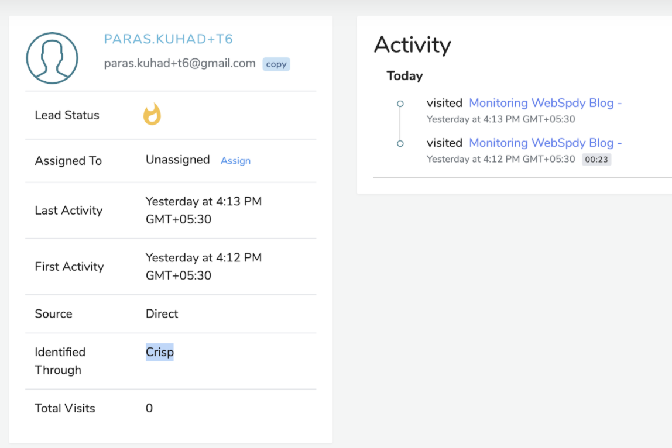Click the user profile avatar icon

(52, 58)
